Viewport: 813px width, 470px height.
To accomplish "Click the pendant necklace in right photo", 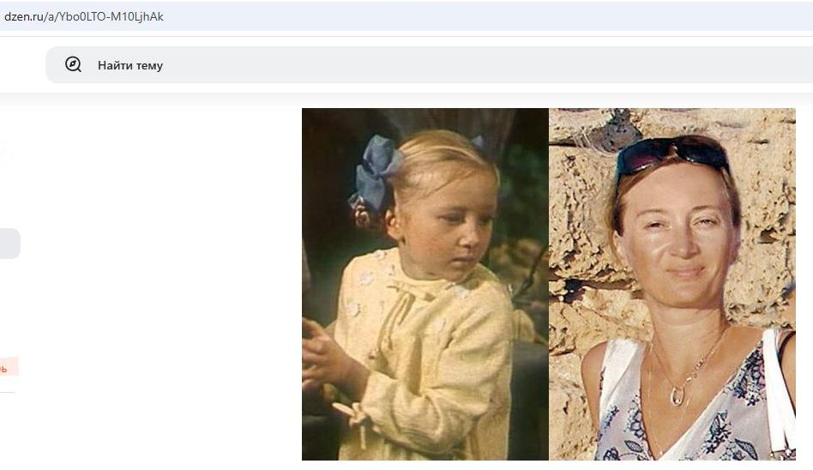I will 677,395.
